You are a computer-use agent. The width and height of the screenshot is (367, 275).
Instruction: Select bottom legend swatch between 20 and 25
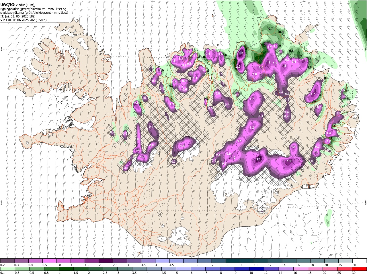[x=330, y=269]
